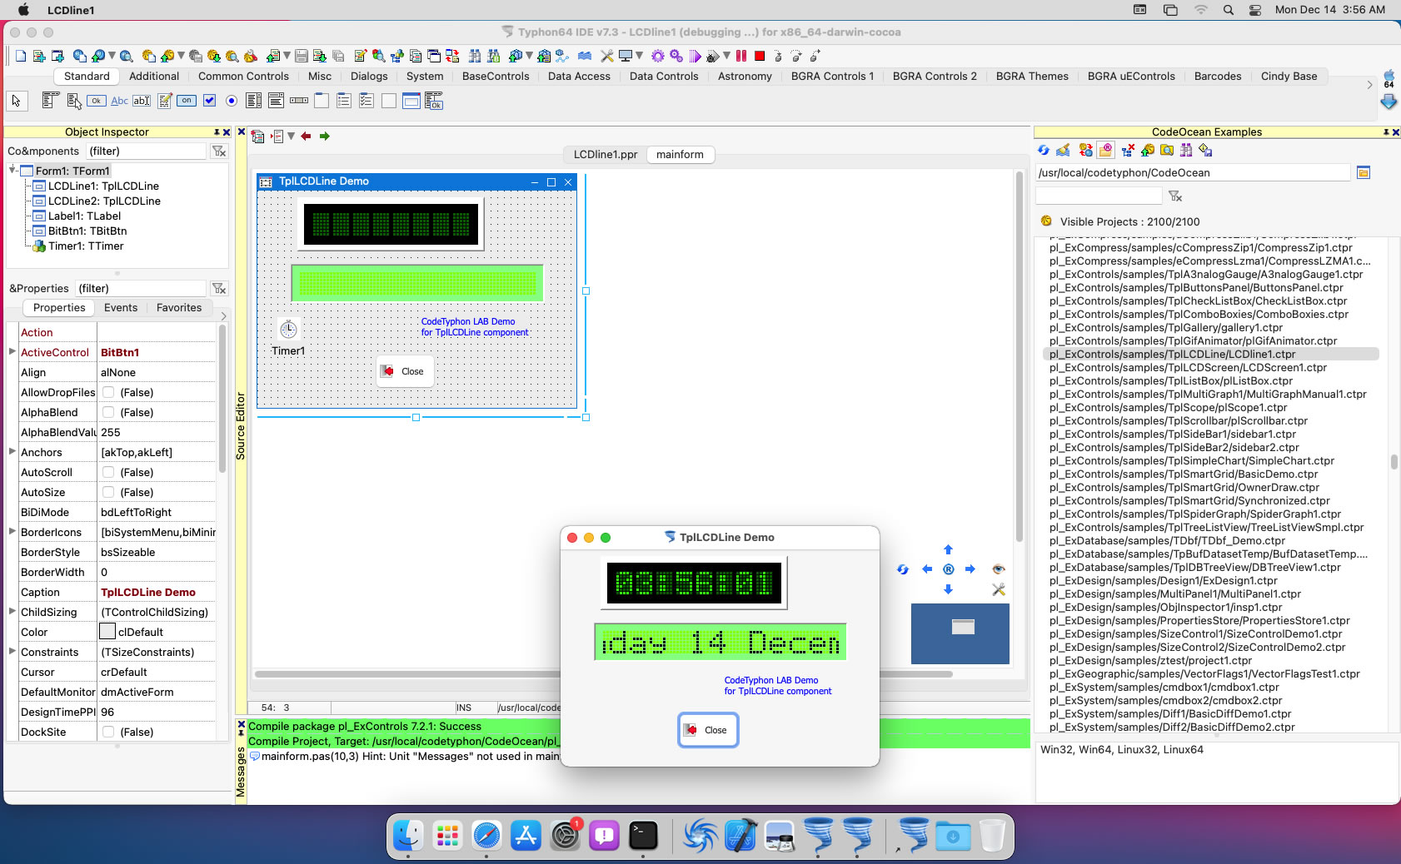This screenshot has width=1401, height=864.
Task: Switch to the LCDLine1.ppr editor tab
Action: tap(606, 155)
